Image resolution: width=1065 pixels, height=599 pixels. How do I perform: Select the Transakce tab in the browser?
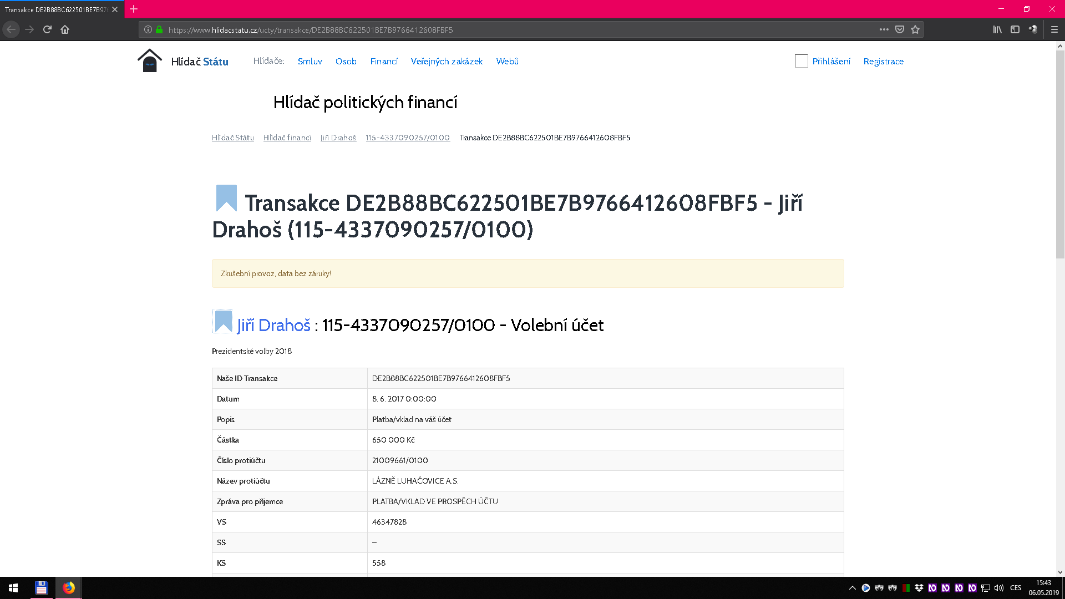pos(61,9)
